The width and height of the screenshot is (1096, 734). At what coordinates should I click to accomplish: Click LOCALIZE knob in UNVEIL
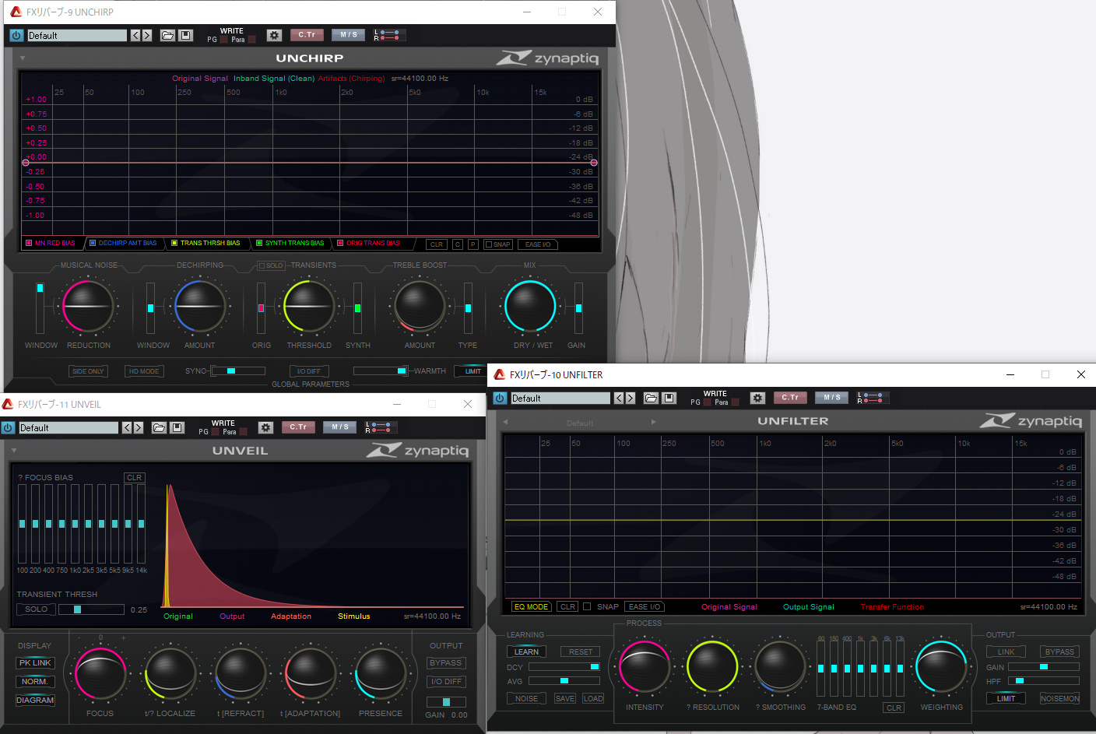point(170,673)
